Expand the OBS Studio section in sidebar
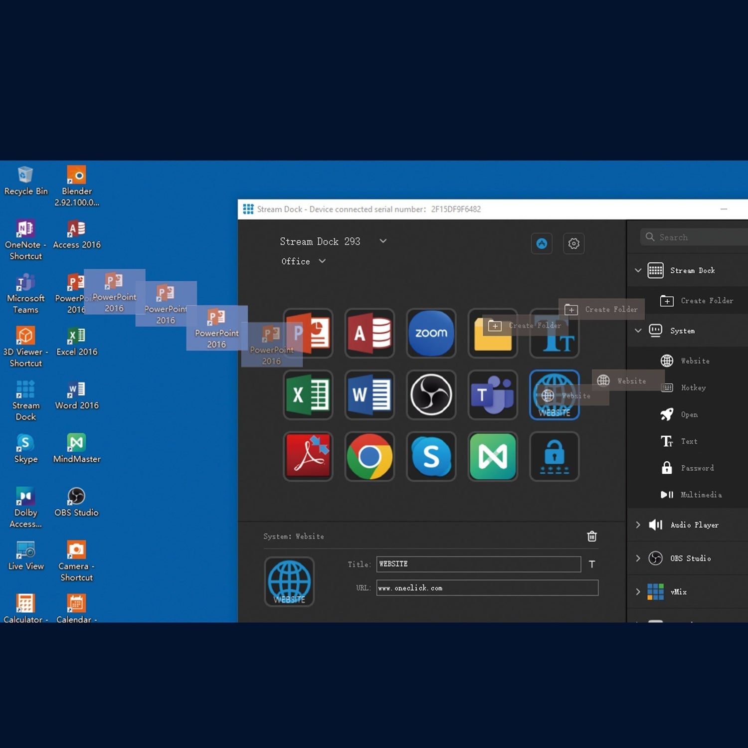Screen dimensions: 748x748 [x=690, y=558]
